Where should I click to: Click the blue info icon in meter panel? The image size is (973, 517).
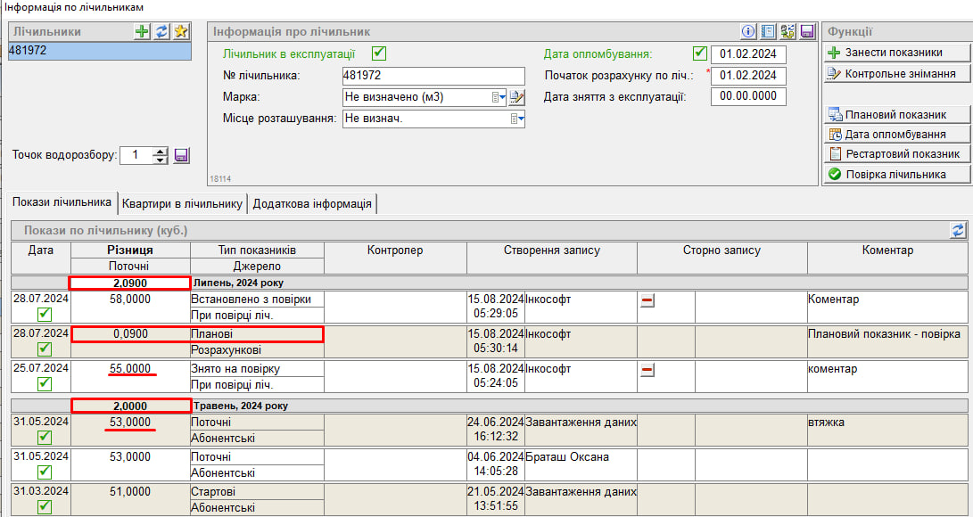[x=748, y=31]
